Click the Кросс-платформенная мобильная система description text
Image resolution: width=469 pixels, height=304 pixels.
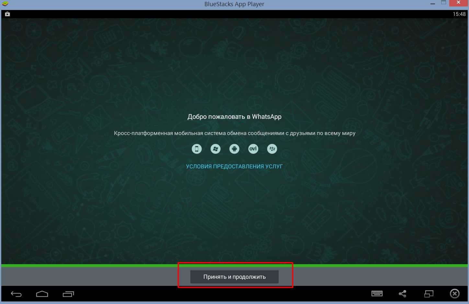point(234,133)
